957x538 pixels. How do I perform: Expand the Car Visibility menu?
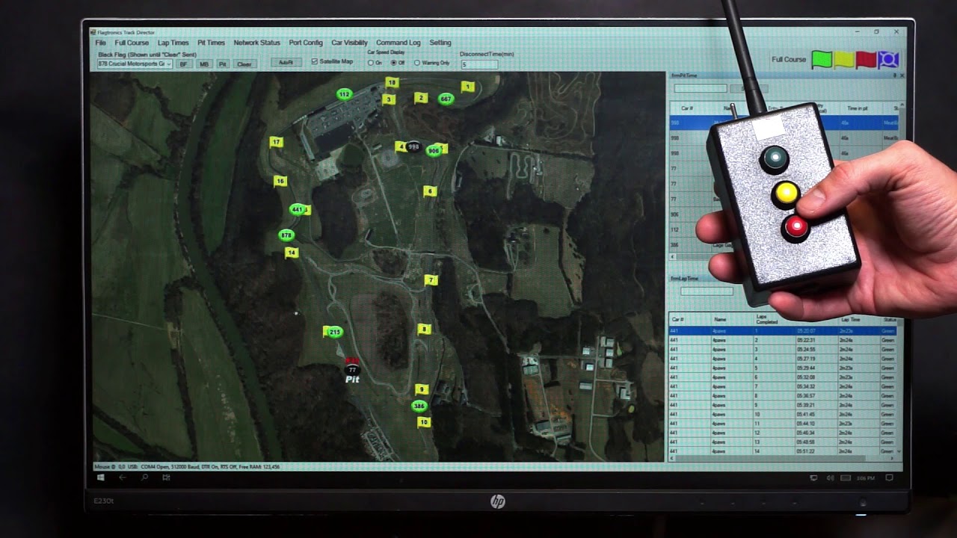pyautogui.click(x=349, y=43)
